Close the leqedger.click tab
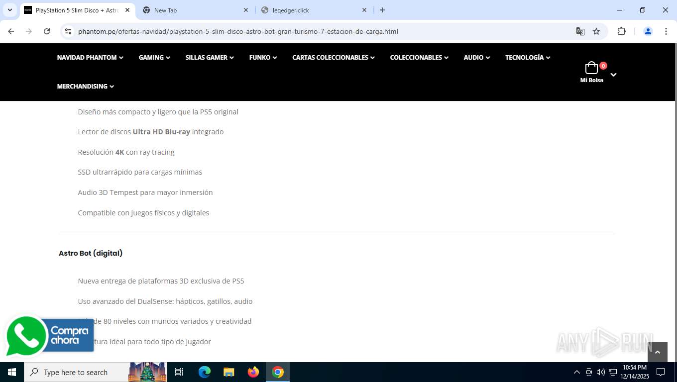 point(364,10)
